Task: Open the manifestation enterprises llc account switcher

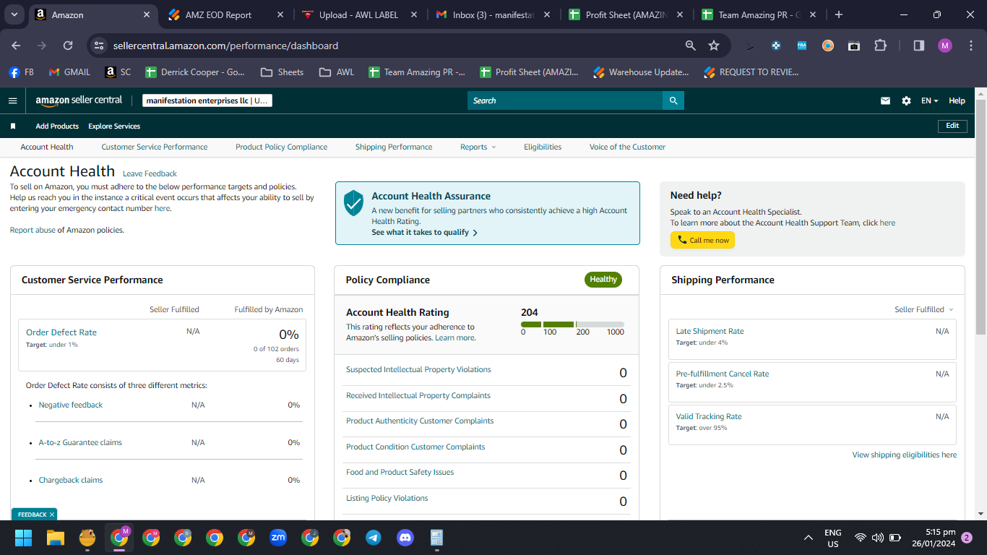Action: click(x=207, y=101)
